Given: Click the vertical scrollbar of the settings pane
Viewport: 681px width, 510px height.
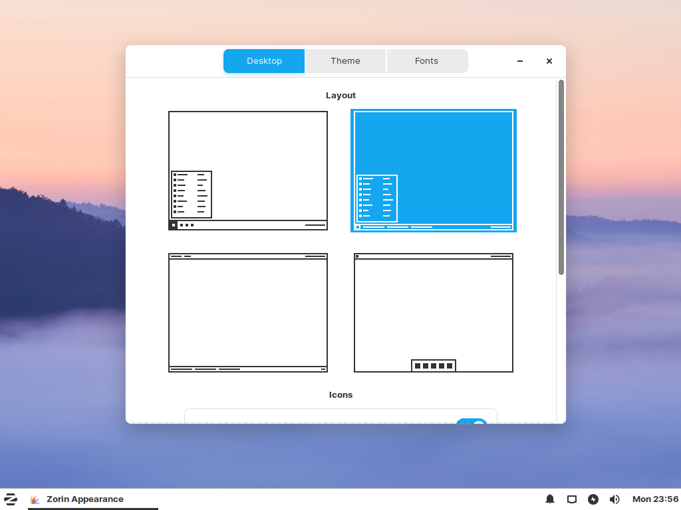Looking at the screenshot, I should pyautogui.click(x=561, y=177).
